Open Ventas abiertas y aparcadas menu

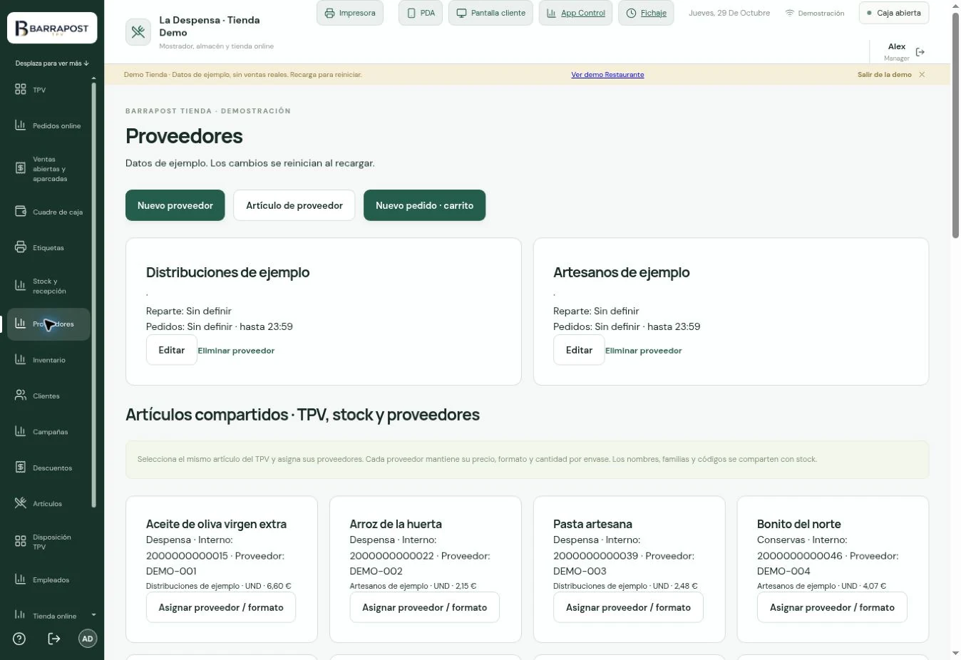tap(49, 169)
